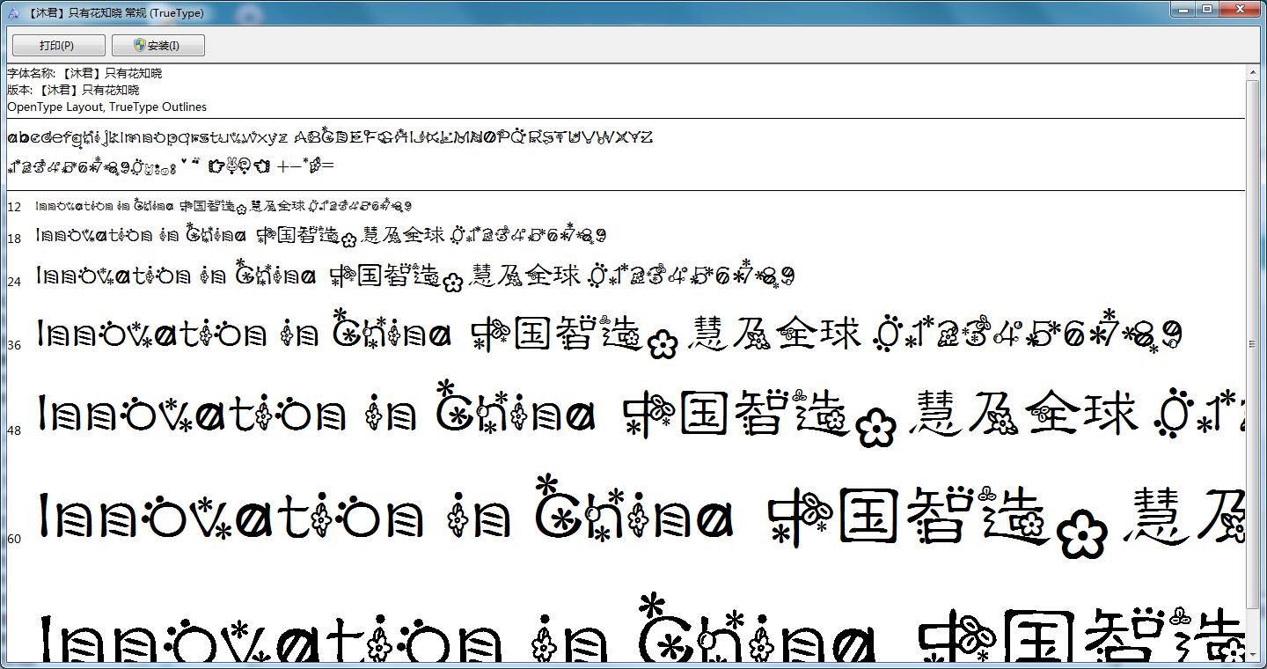Click the 打印(P) print button
Image resolution: width=1267 pixels, height=669 pixels.
pos(58,46)
